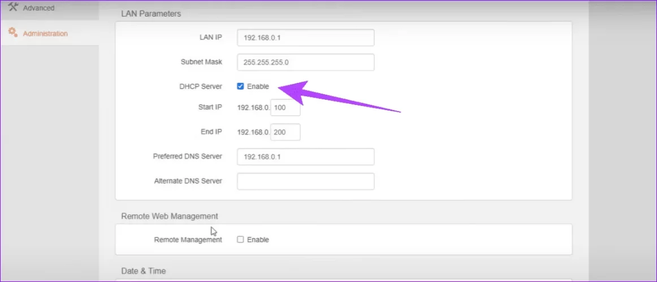
Task: Click the Remote Web Management heading
Action: [170, 216]
